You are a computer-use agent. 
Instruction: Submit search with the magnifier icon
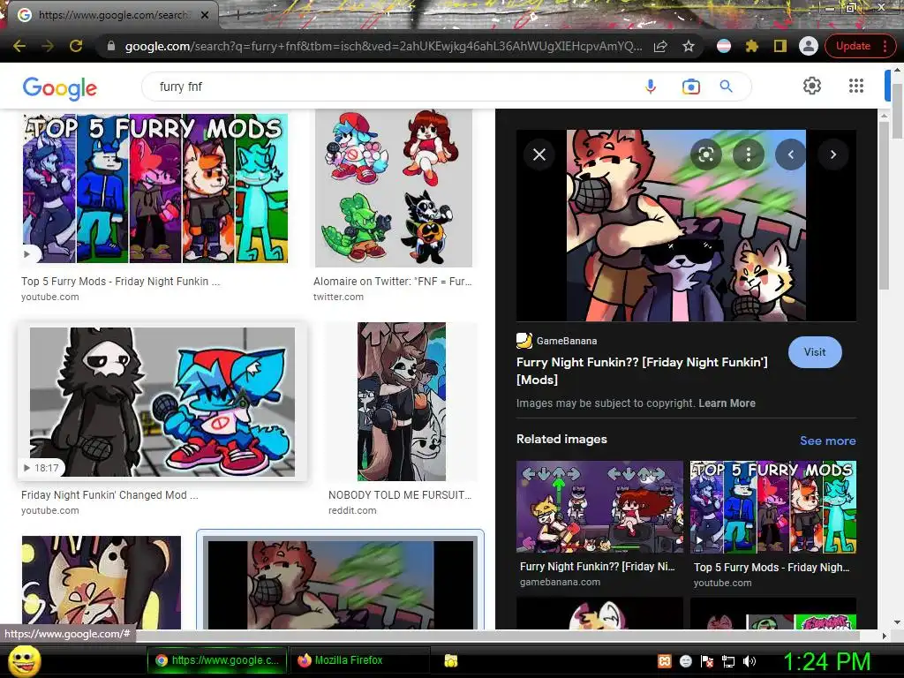(x=727, y=87)
